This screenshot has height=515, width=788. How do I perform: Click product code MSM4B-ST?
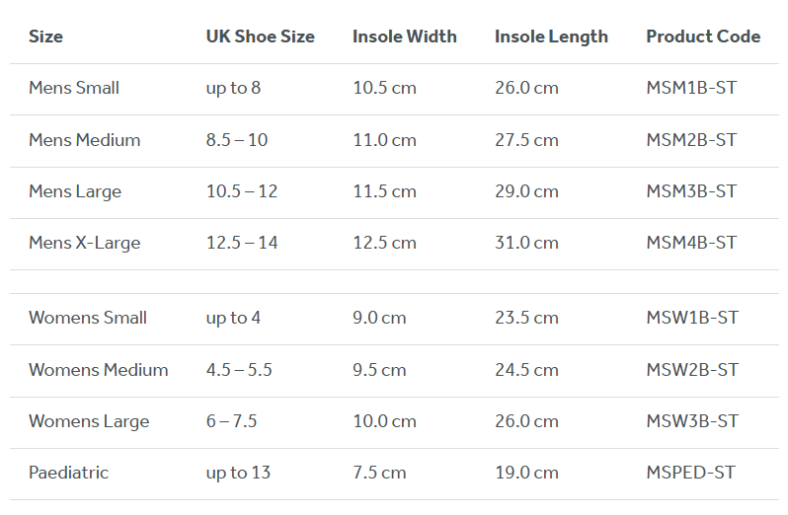click(x=691, y=243)
